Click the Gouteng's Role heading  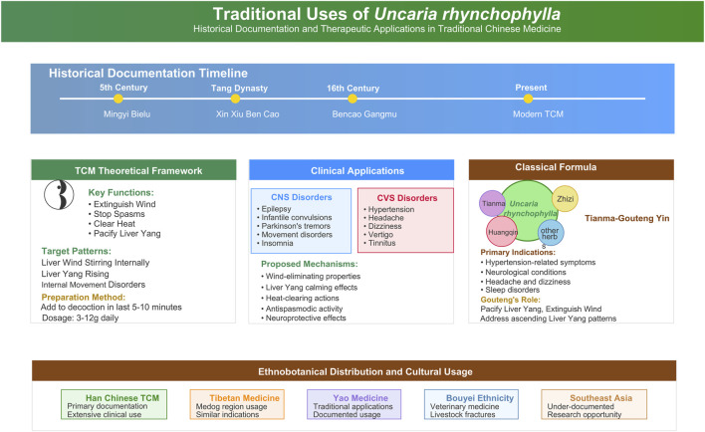[510, 300]
